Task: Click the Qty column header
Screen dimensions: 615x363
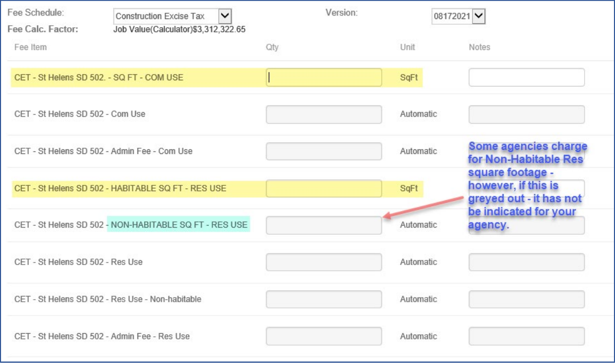Action: pyautogui.click(x=272, y=47)
